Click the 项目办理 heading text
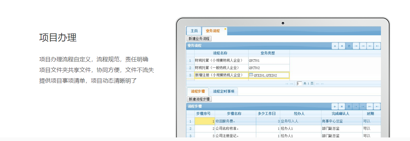 (58, 38)
